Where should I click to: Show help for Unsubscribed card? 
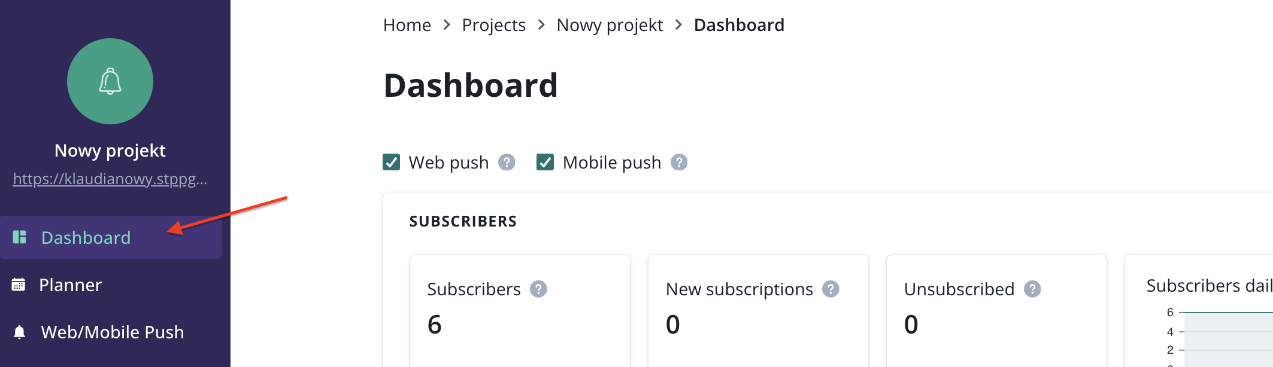(1032, 289)
